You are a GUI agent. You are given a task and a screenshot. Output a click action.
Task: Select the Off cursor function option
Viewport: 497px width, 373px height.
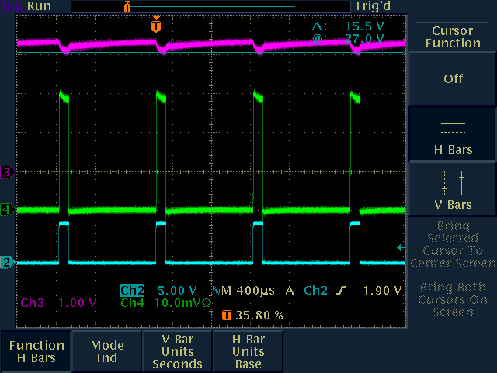(x=453, y=78)
